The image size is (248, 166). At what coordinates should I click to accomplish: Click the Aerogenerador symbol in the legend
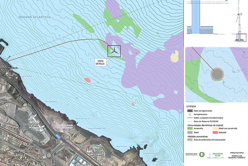click(x=190, y=114)
